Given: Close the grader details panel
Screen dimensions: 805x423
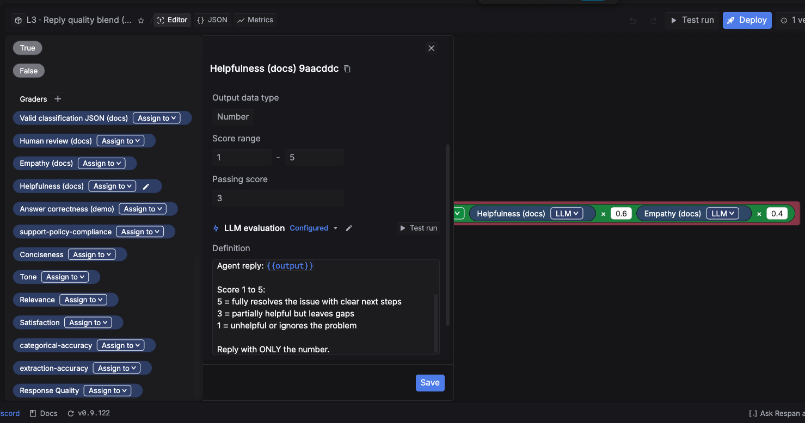Looking at the screenshot, I should [431, 48].
